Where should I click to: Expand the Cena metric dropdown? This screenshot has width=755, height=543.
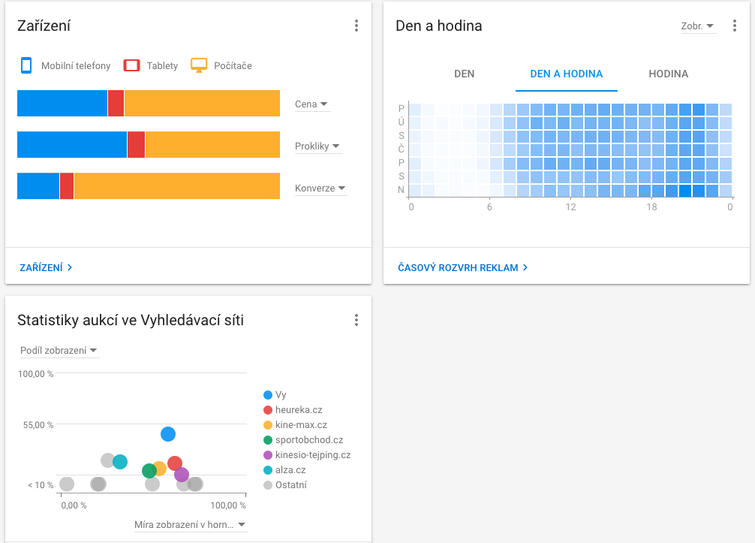point(312,104)
